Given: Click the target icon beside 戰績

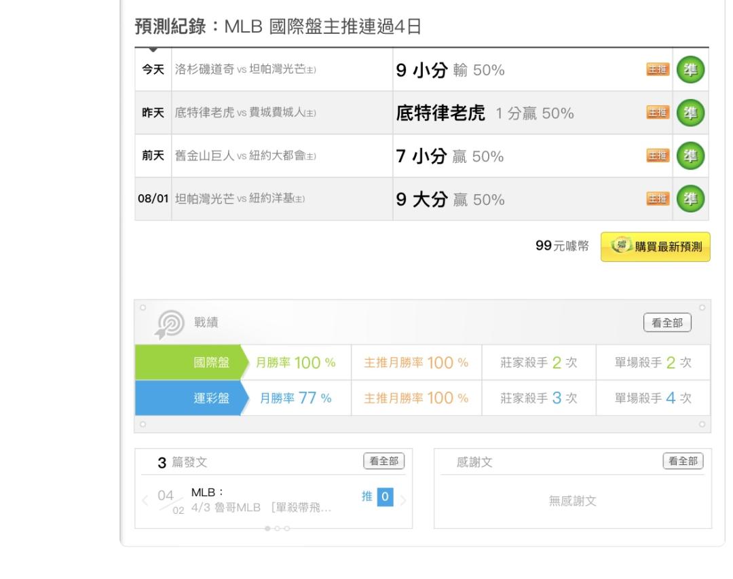Looking at the screenshot, I should (x=170, y=324).
